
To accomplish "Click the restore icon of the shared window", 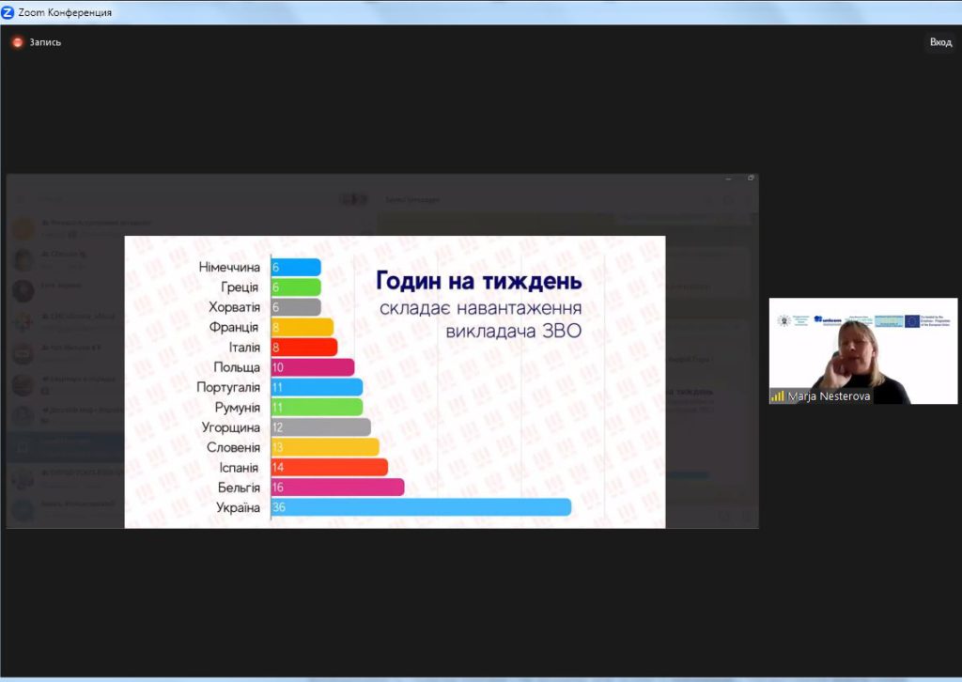I will click(x=751, y=178).
